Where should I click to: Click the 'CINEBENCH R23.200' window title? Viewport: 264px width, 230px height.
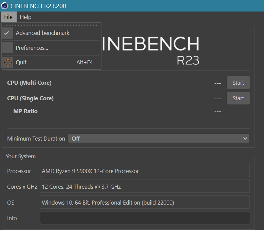38,6
